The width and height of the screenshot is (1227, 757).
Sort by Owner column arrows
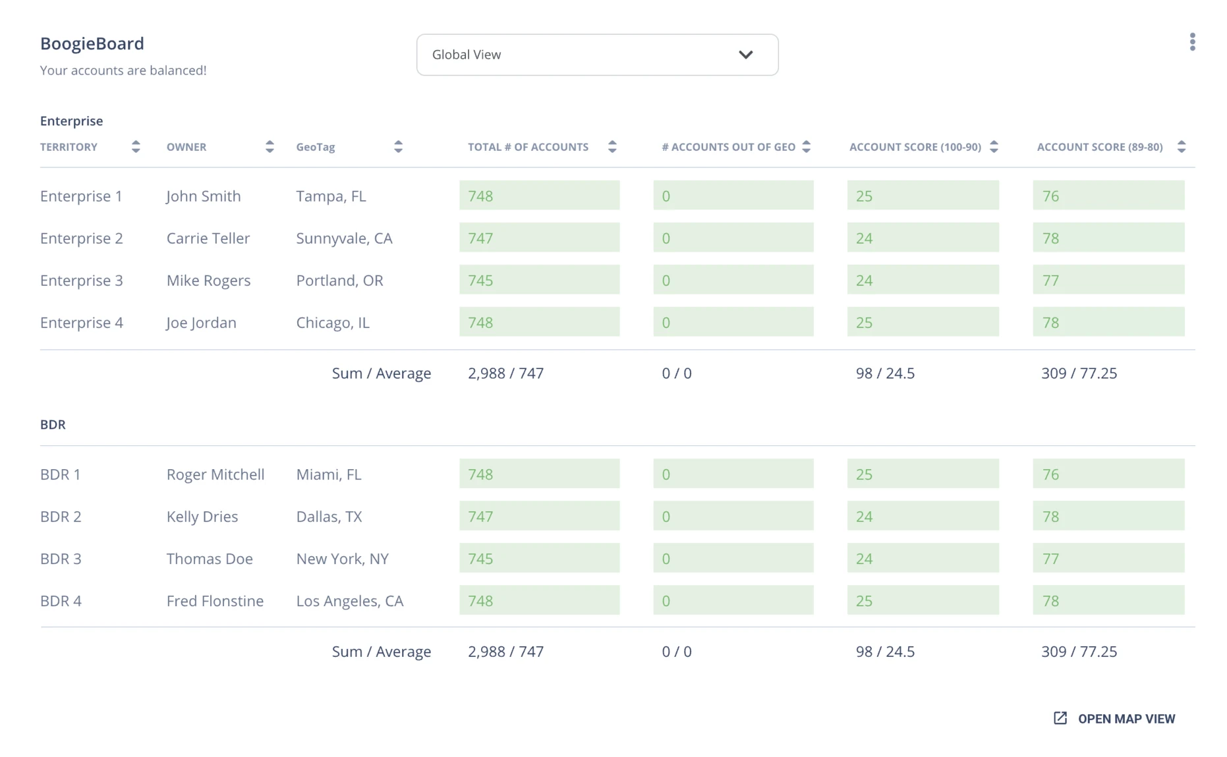(x=270, y=147)
